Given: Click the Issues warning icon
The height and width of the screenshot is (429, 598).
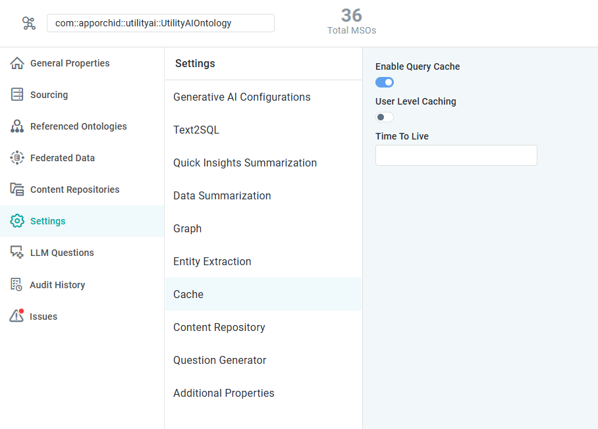Looking at the screenshot, I should (16, 316).
